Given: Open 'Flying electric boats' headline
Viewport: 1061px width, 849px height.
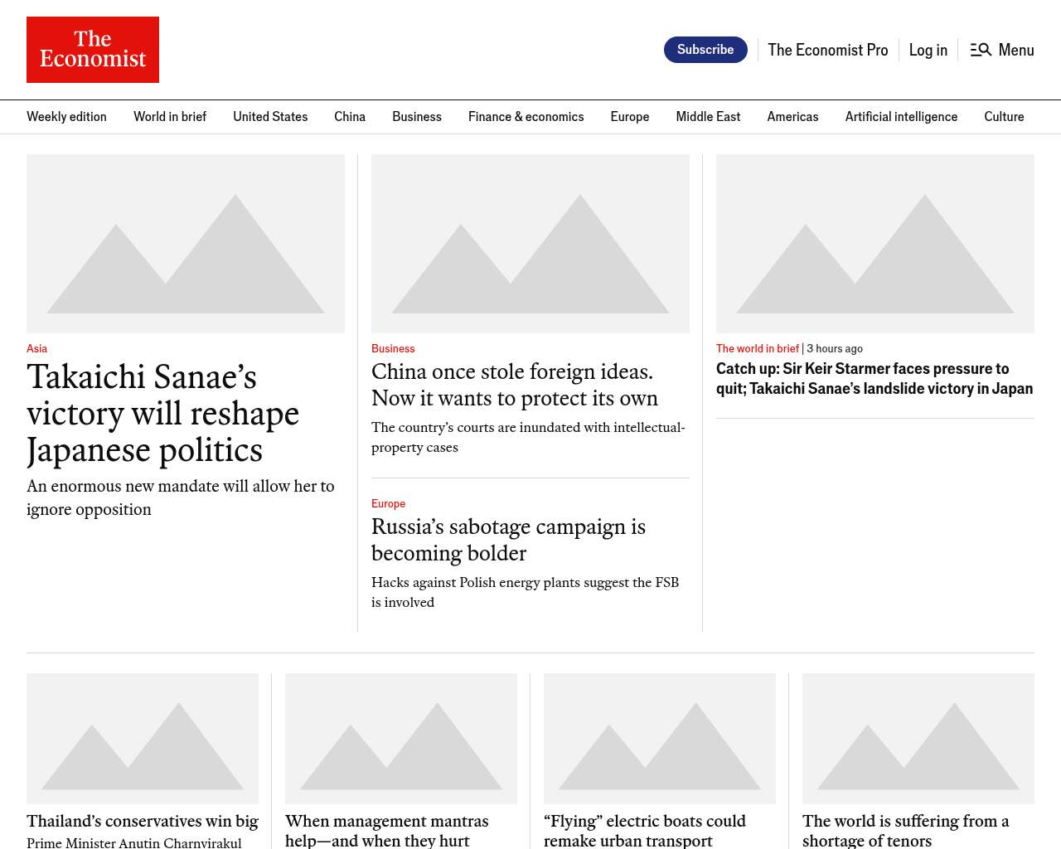Looking at the screenshot, I should click(645, 830).
